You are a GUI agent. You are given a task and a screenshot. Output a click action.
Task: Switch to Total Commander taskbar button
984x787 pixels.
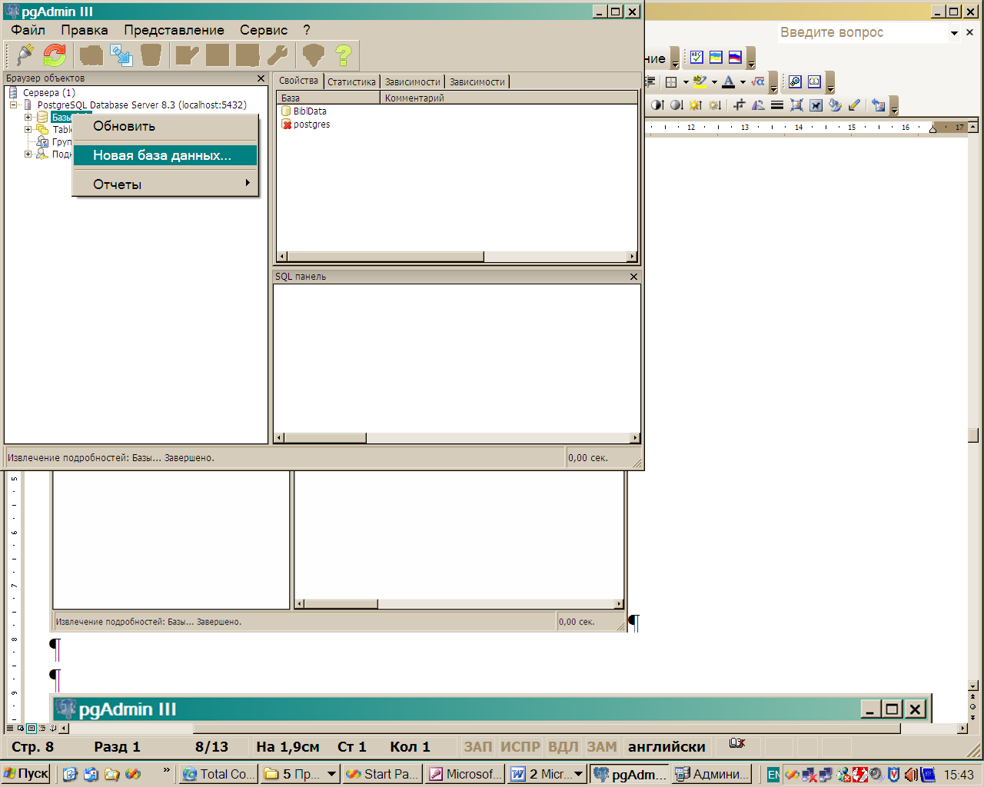click(x=218, y=774)
